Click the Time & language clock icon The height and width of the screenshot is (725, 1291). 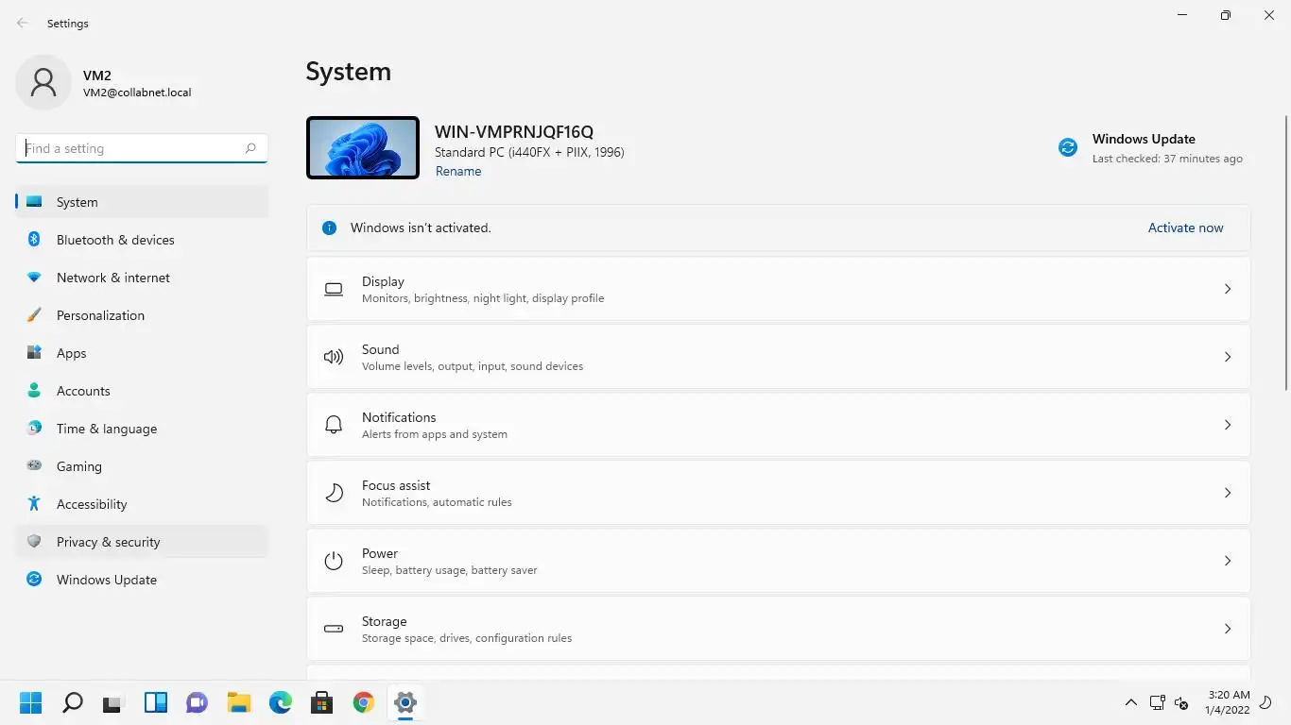pos(34,429)
